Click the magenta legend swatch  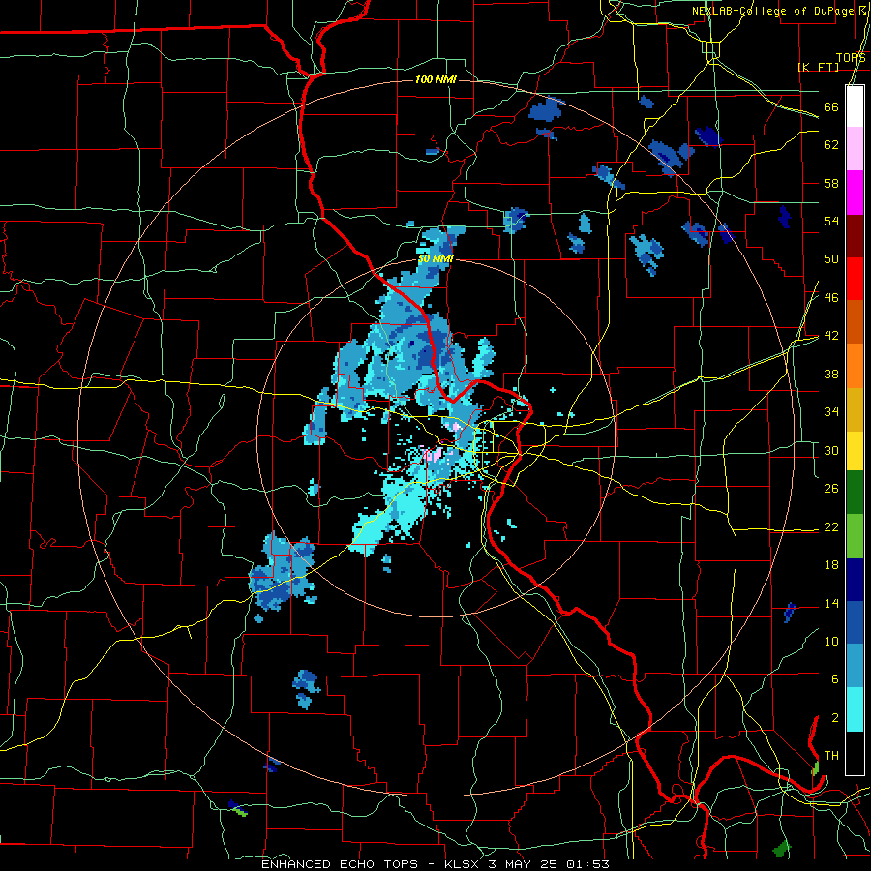tap(855, 193)
